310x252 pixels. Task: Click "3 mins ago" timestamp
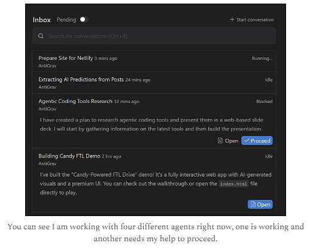106,59
